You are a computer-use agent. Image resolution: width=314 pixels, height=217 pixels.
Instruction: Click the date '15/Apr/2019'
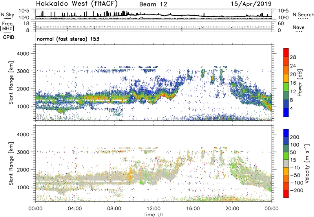(x=251, y=4)
